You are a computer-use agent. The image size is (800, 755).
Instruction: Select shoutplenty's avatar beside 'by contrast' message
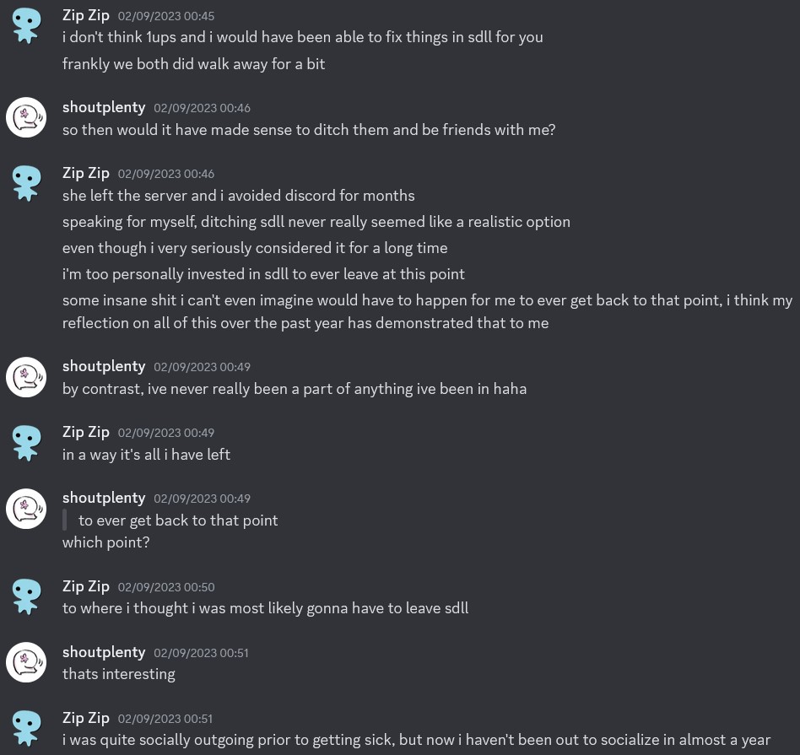(26, 376)
